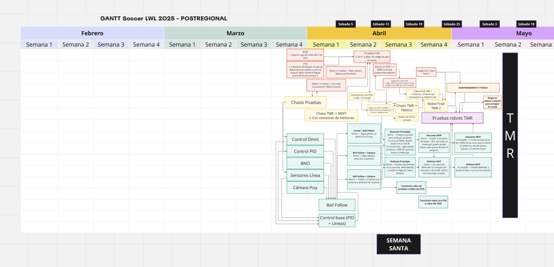The height and width of the screenshot is (267, 554).
Task: Select the Robot con PCB 2 armado card
Action: tap(407, 118)
